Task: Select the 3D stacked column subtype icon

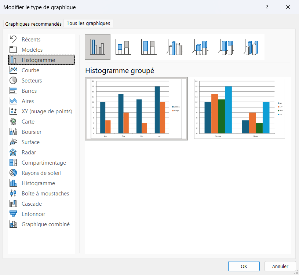Action: pos(200,47)
